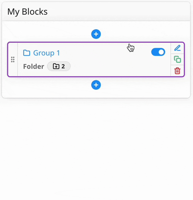This screenshot has height=200, width=193.
Task: Click the bold Folder type label
Action: [33, 67]
